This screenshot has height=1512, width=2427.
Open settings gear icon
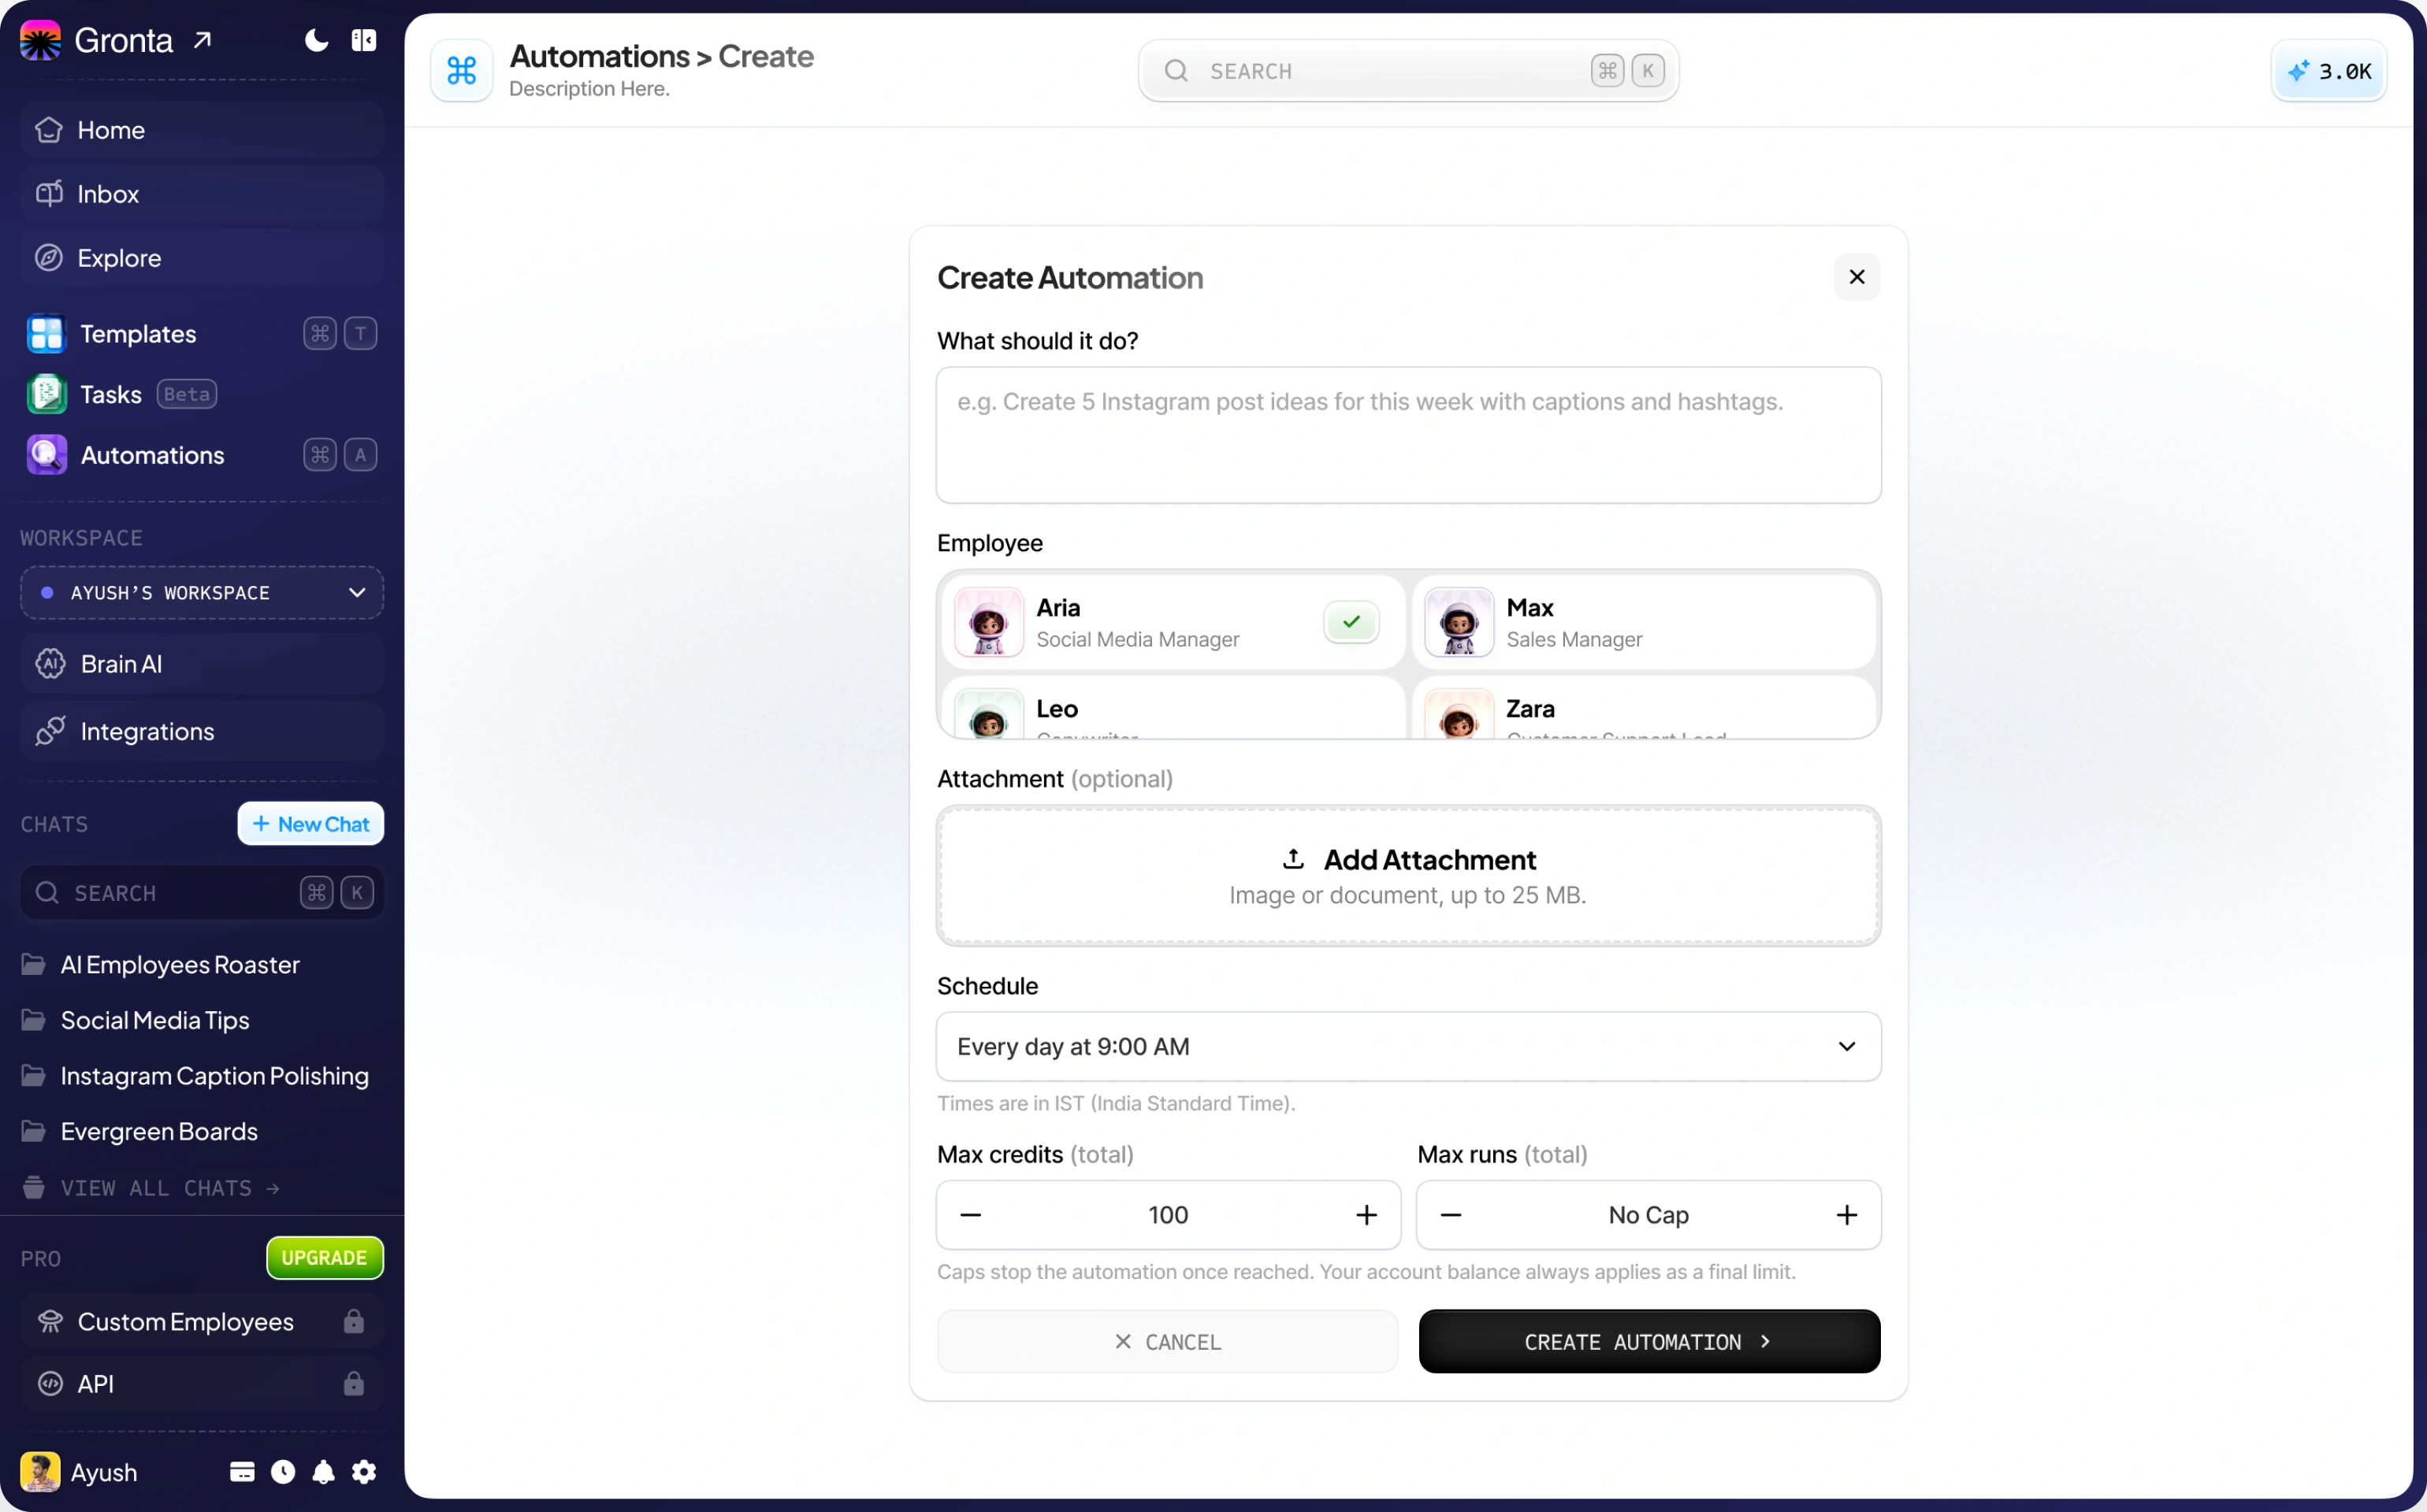(x=364, y=1472)
